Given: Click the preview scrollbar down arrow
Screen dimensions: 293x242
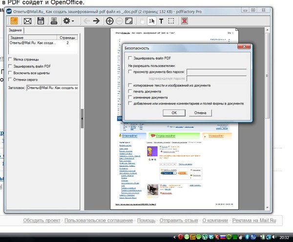Looking at the screenshot, I should click(x=268, y=207).
